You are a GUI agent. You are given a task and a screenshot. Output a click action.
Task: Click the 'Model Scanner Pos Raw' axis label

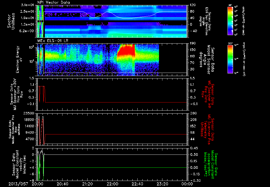click(x=15, y=129)
